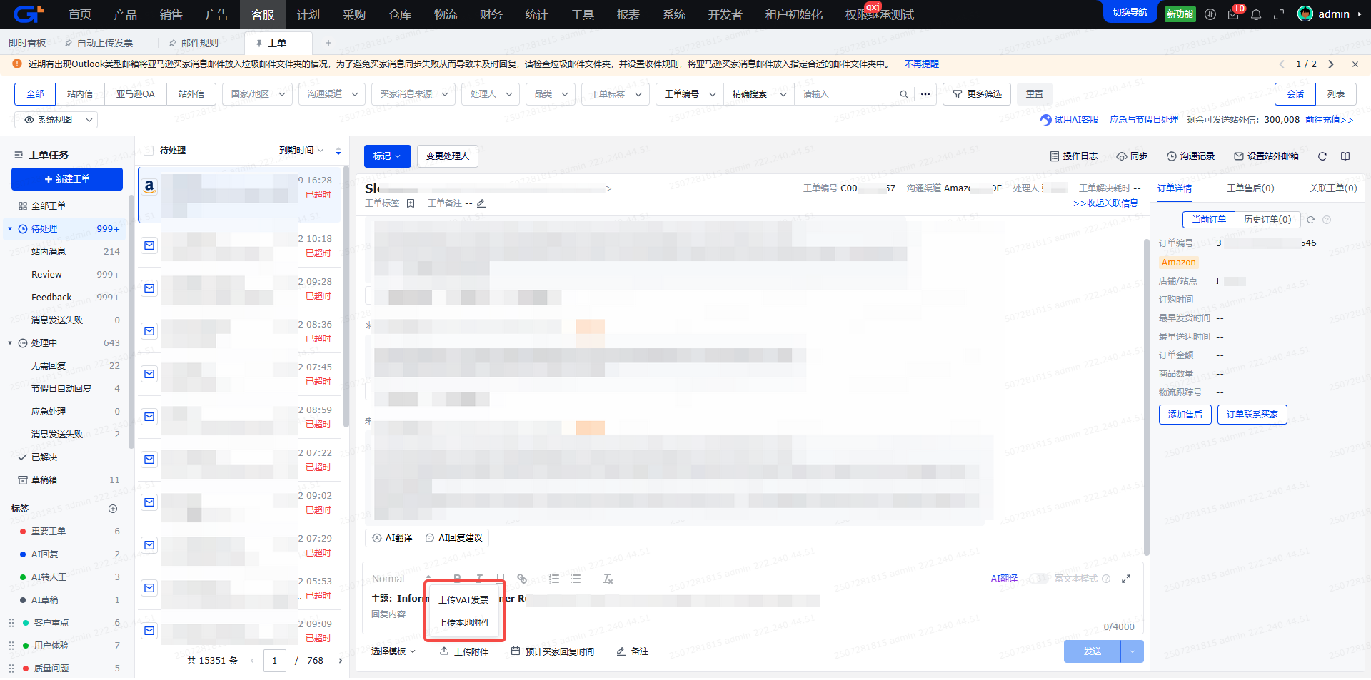Screen dimensions: 1371x680
Task: Open the 品类 dropdown
Action: (551, 94)
